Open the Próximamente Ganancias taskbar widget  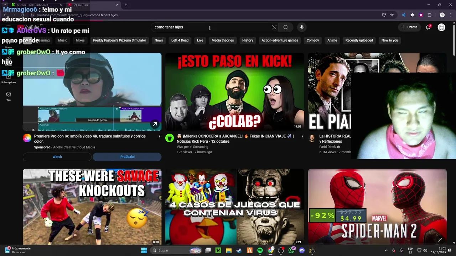click(18, 250)
